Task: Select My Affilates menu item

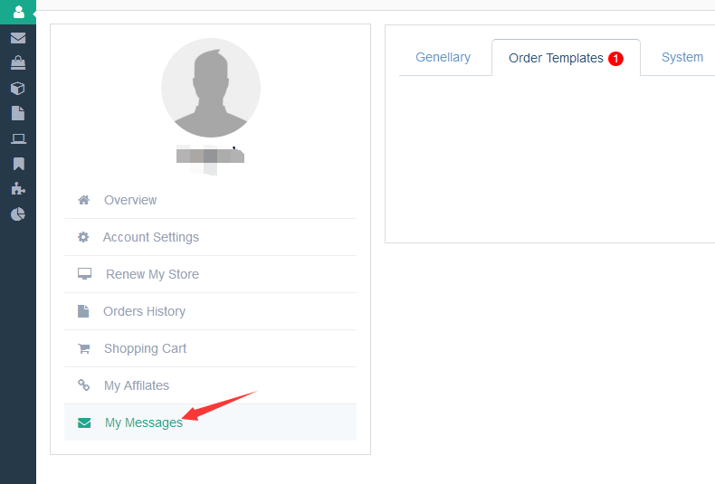Action: coord(136,385)
